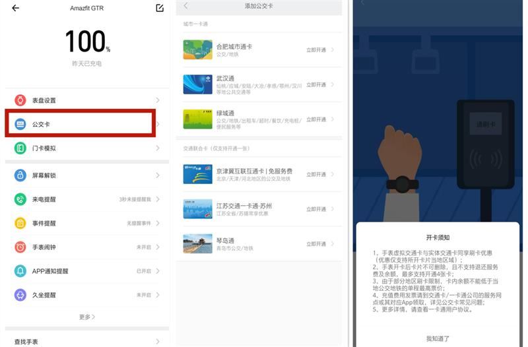Tap the 请刷卡 reader screen illustration
This screenshot has height=347, width=528.
486,124
